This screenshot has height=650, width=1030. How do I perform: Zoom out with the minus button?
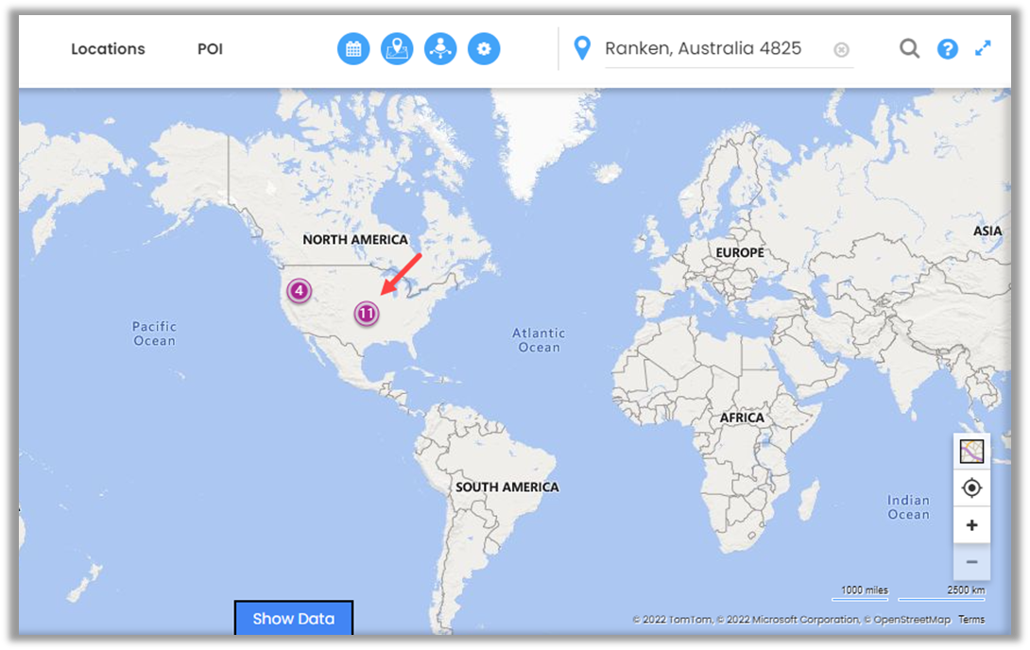point(971,562)
